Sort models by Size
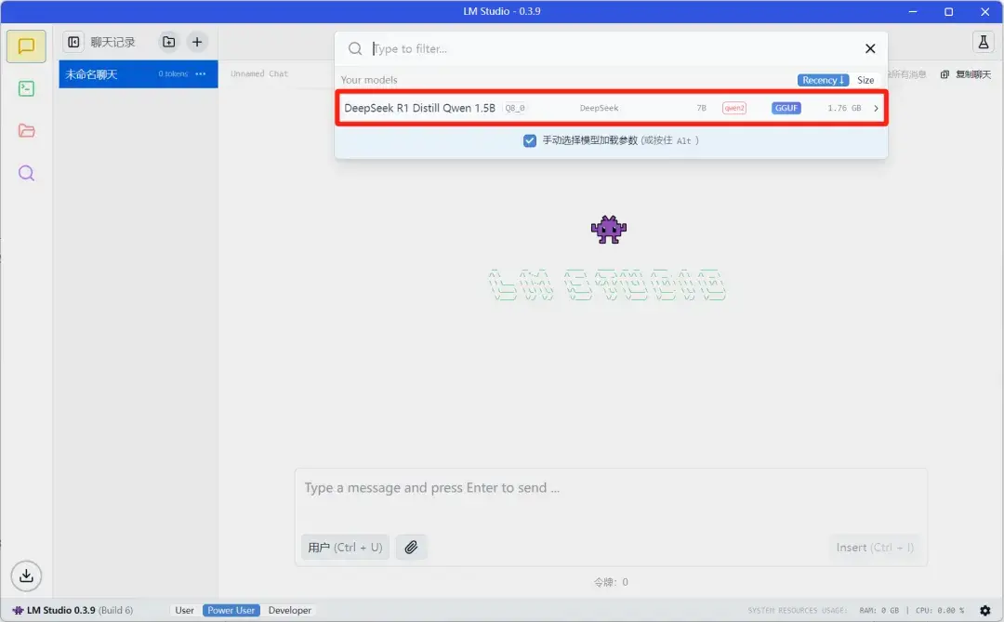This screenshot has width=1004, height=622. click(865, 80)
